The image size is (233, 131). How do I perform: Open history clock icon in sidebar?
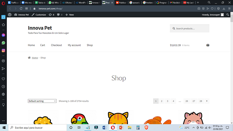(3, 87)
